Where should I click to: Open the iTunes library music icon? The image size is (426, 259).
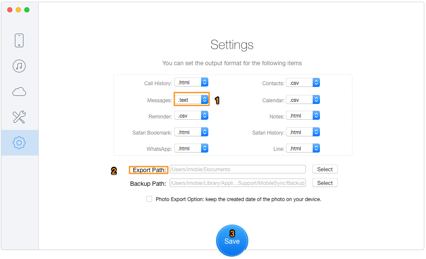pos(19,66)
